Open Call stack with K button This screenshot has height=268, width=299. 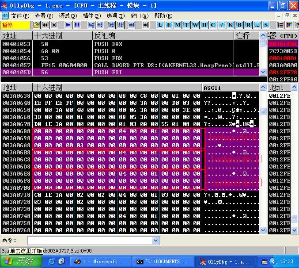click(x=231, y=25)
